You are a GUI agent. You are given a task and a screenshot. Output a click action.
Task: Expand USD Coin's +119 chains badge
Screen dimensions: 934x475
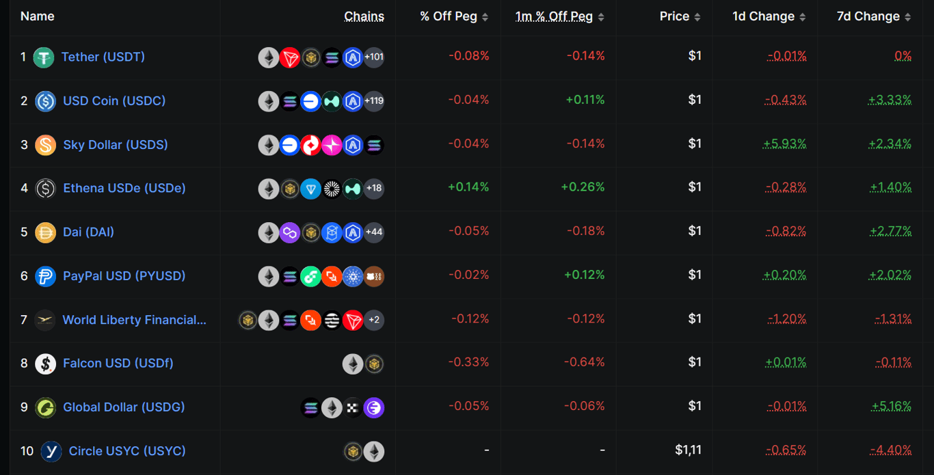[373, 101]
